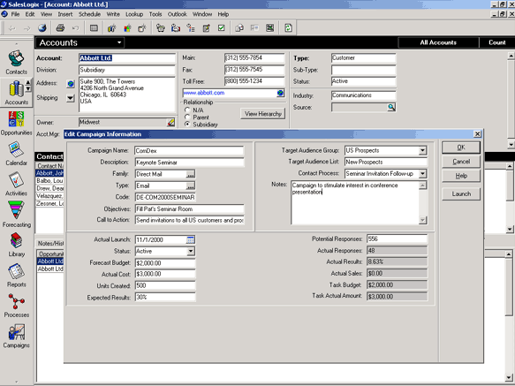Click Cancel in Edit Campaign dialog
The image size is (515, 386).
(461, 162)
